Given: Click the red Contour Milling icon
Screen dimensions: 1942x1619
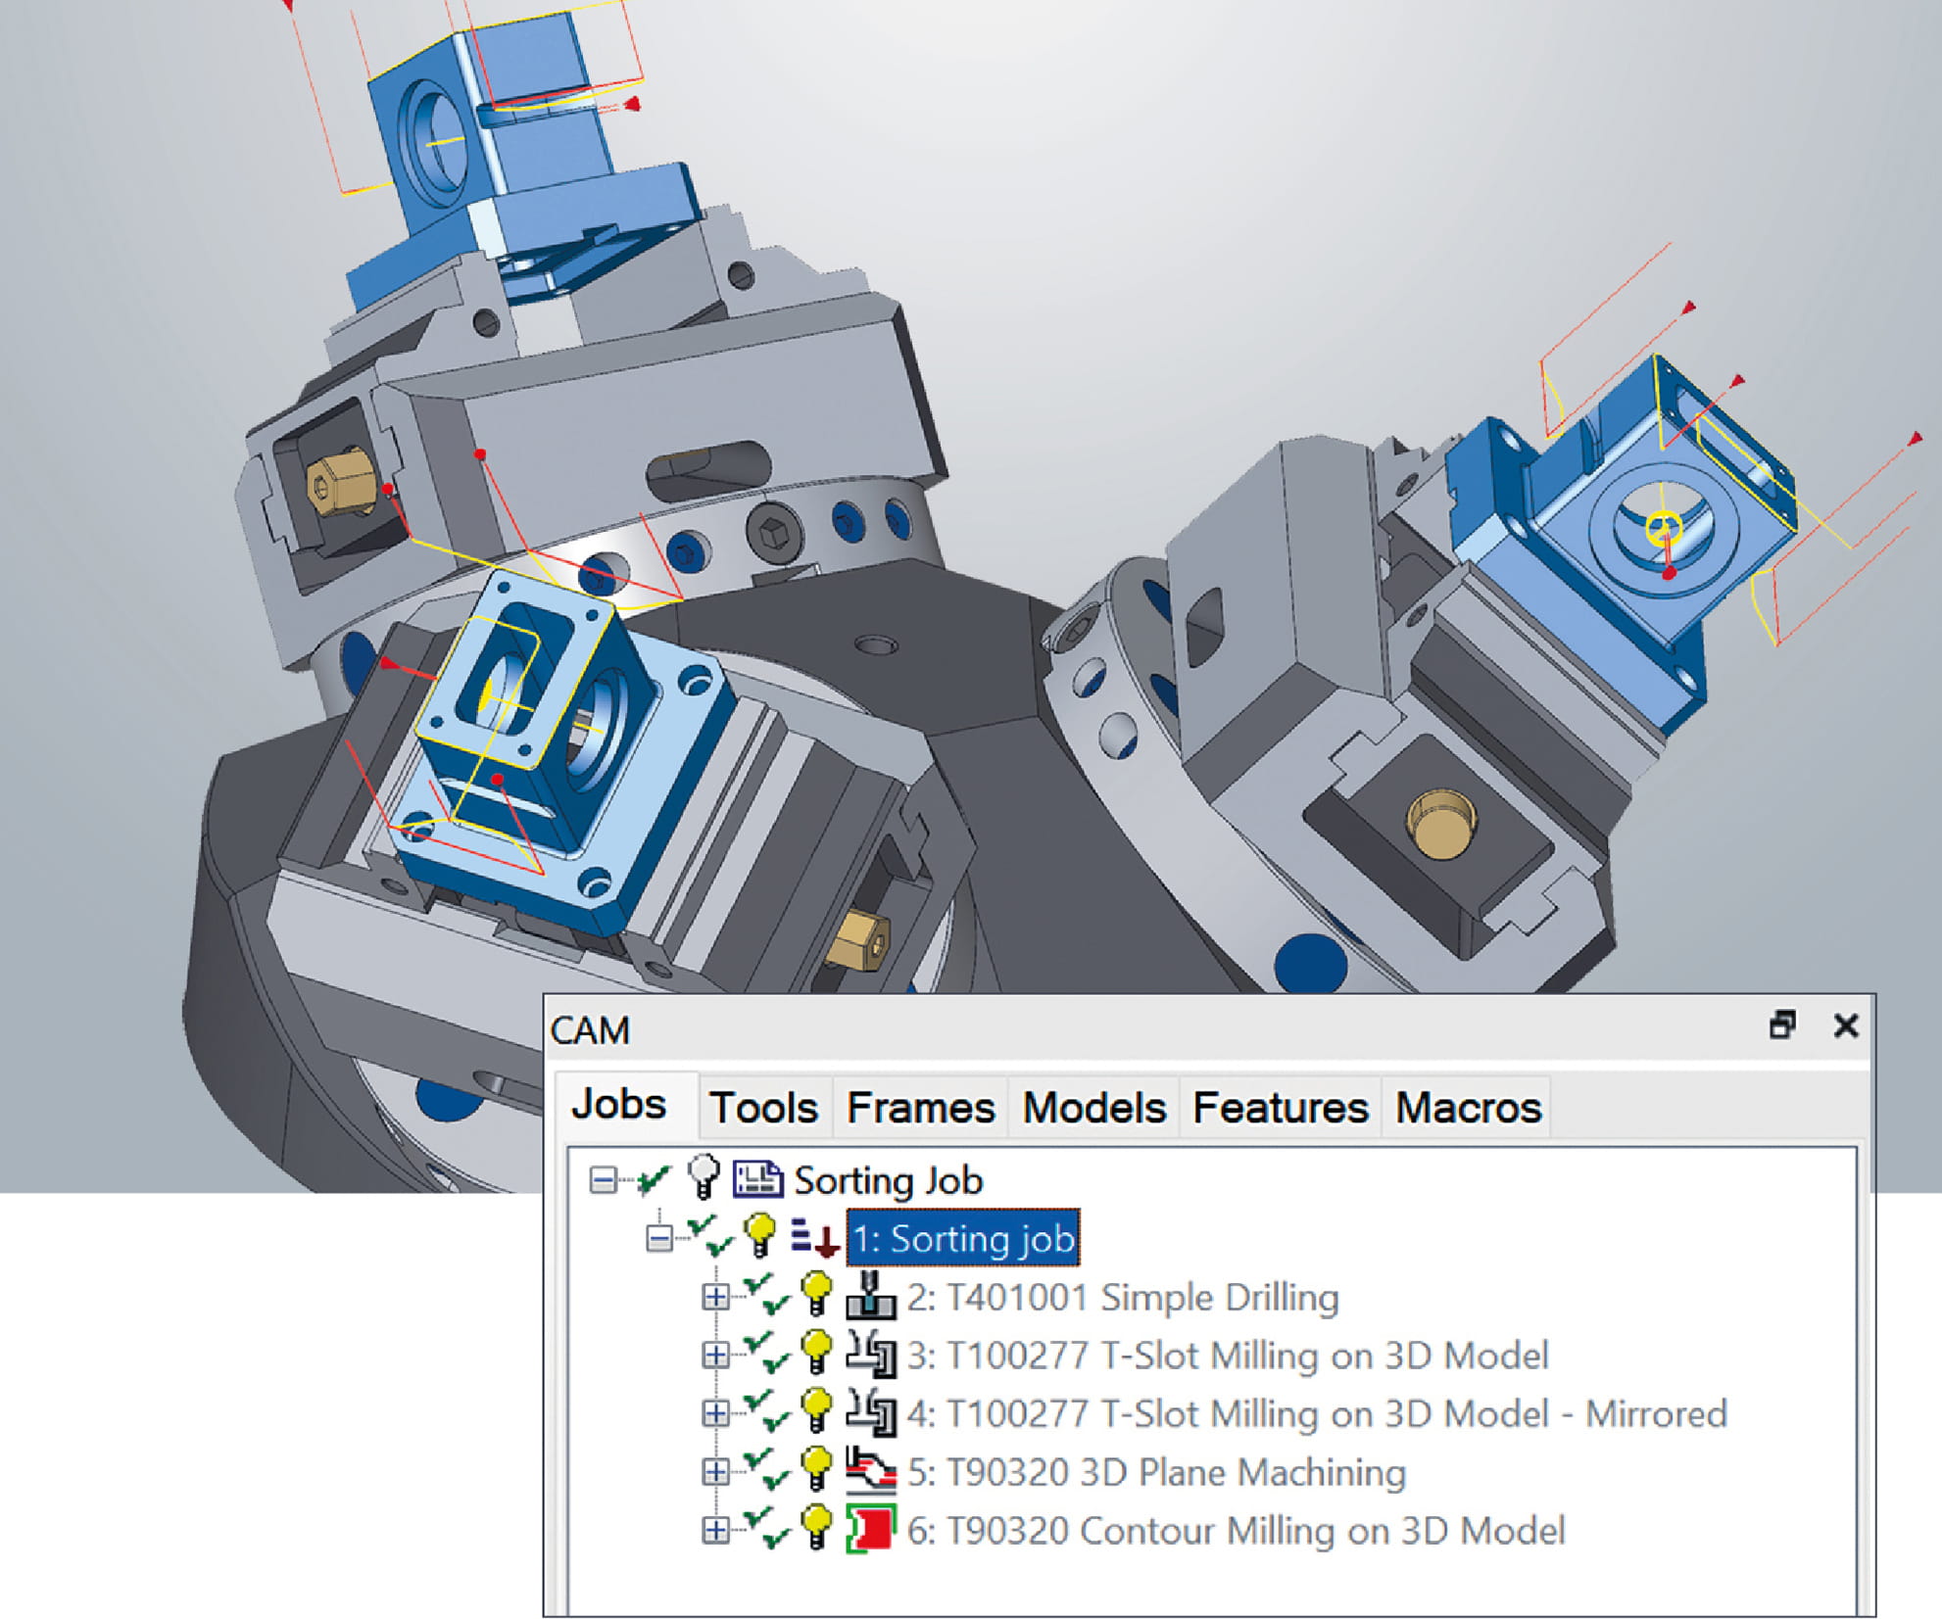Looking at the screenshot, I should (870, 1529).
